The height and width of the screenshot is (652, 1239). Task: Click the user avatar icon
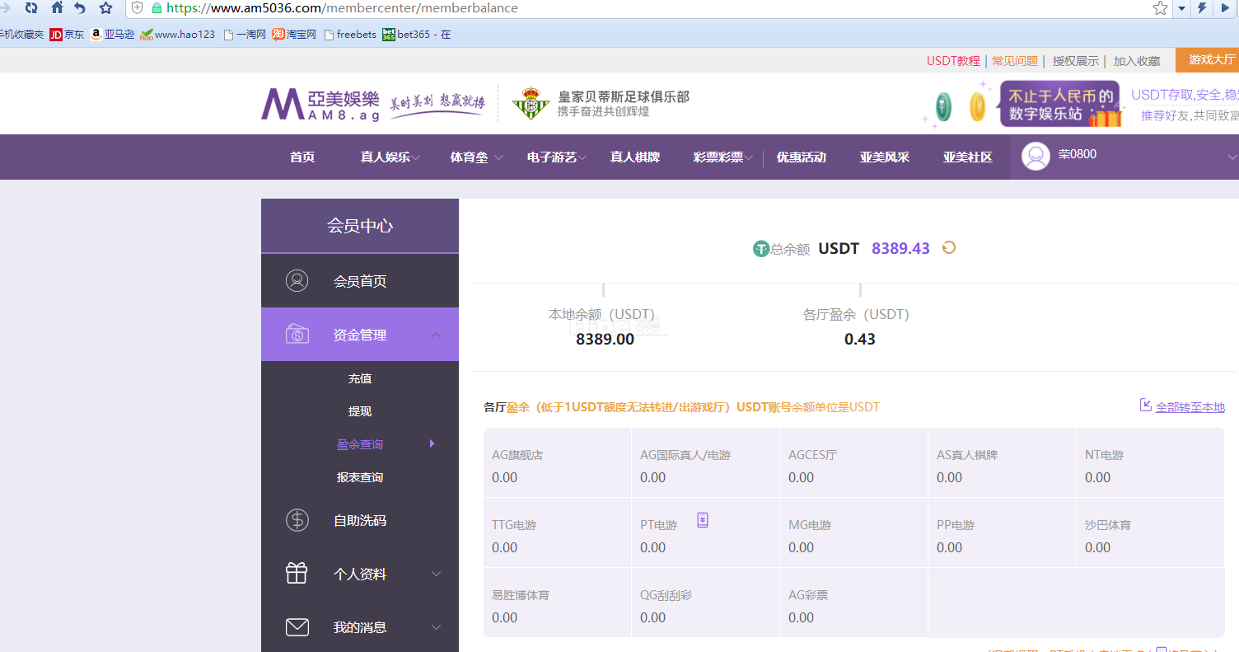click(1036, 156)
